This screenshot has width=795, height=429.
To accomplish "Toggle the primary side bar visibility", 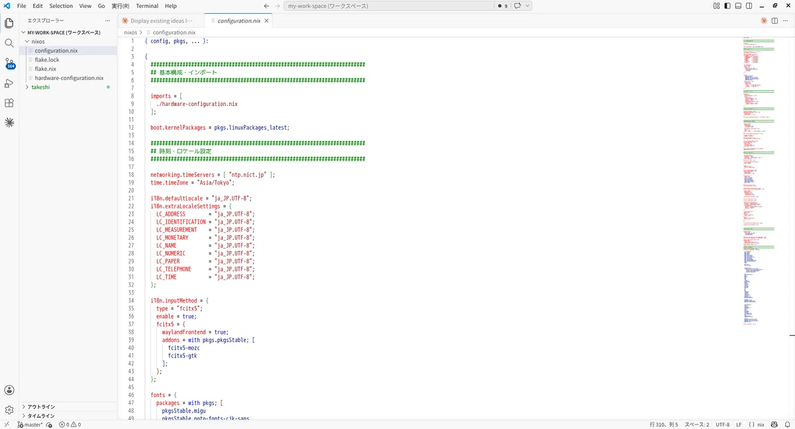I will click(x=727, y=6).
